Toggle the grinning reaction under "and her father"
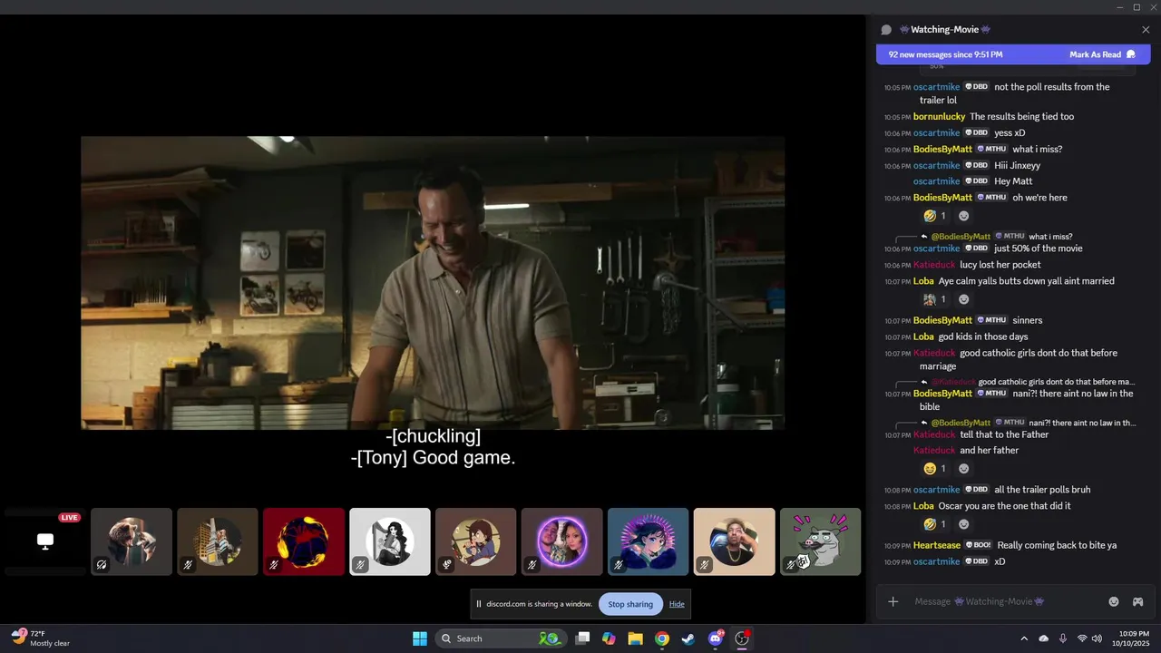 tap(935, 469)
